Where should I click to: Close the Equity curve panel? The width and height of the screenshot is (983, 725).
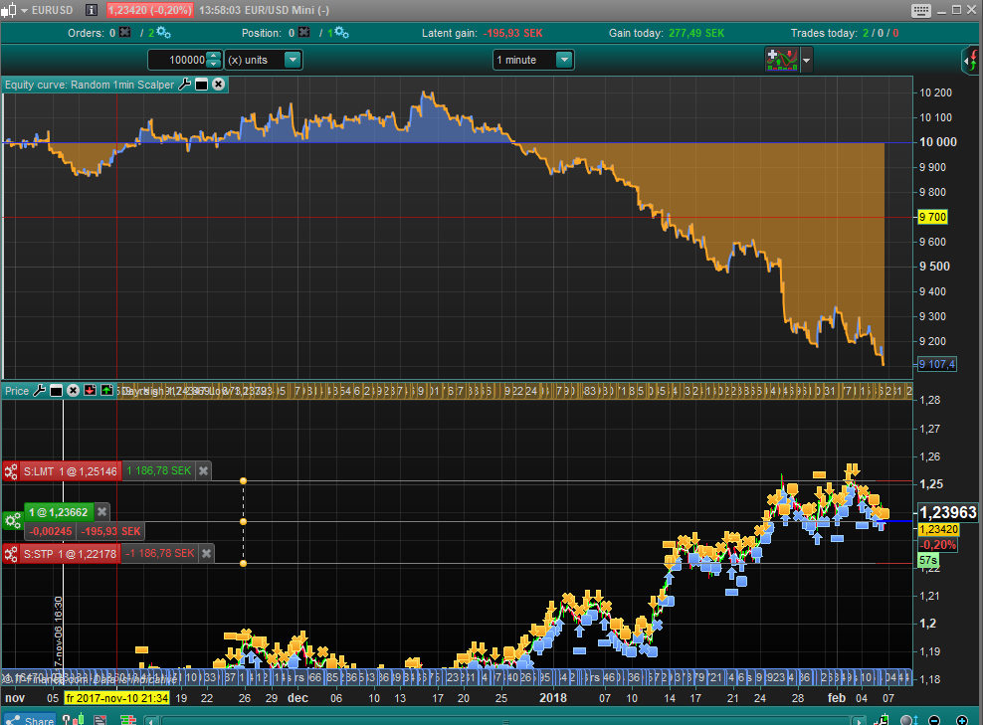pos(218,85)
